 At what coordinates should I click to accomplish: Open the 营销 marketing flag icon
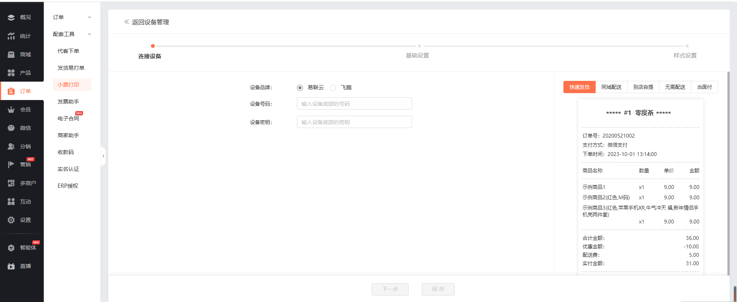tap(11, 164)
